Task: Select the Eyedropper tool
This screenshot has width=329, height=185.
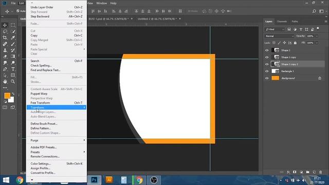Action: pyautogui.click(x=13, y=38)
